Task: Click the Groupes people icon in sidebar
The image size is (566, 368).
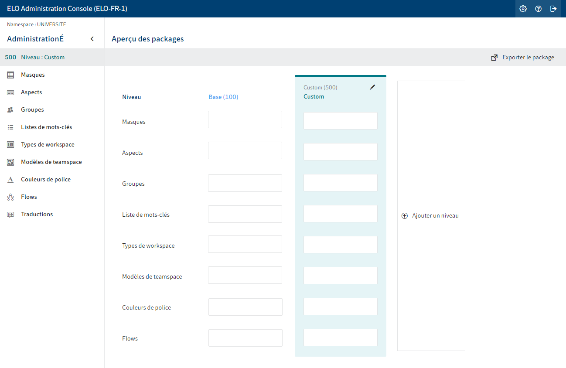Action: (10, 110)
